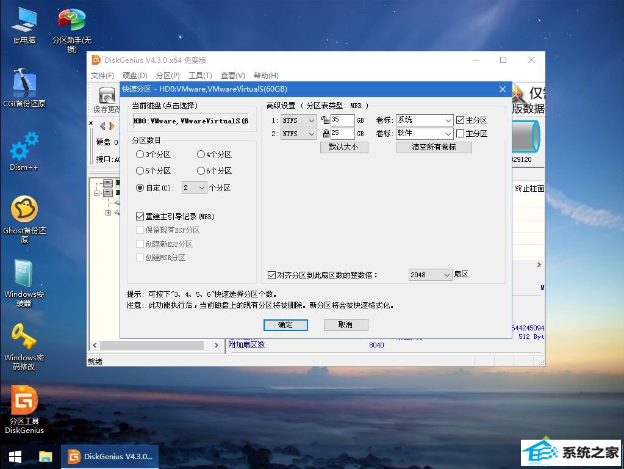Click the Windows Start button
The width and height of the screenshot is (624, 469).
click(15, 457)
